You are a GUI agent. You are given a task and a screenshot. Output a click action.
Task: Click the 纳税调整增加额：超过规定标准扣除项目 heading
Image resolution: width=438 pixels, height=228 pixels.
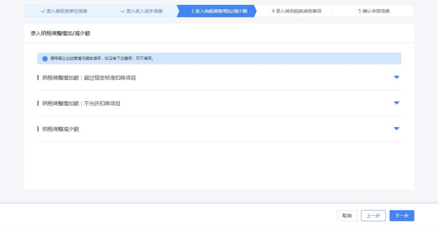[x=89, y=78]
